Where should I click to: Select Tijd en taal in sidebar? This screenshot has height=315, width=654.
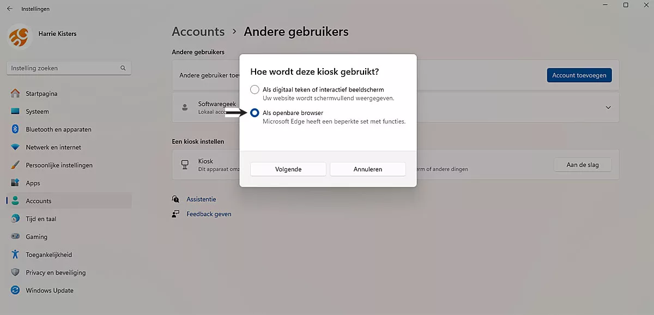(x=69, y=219)
